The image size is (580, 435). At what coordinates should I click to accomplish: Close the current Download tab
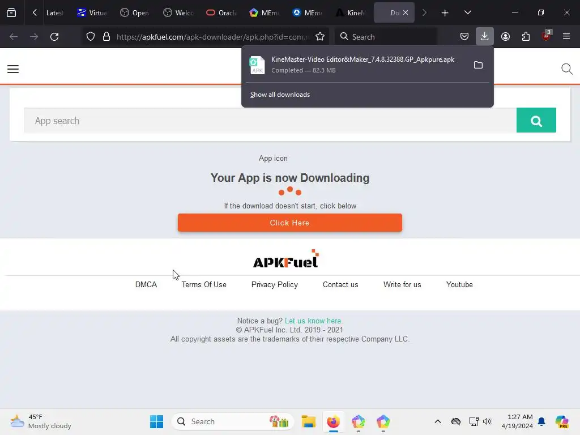click(x=406, y=12)
